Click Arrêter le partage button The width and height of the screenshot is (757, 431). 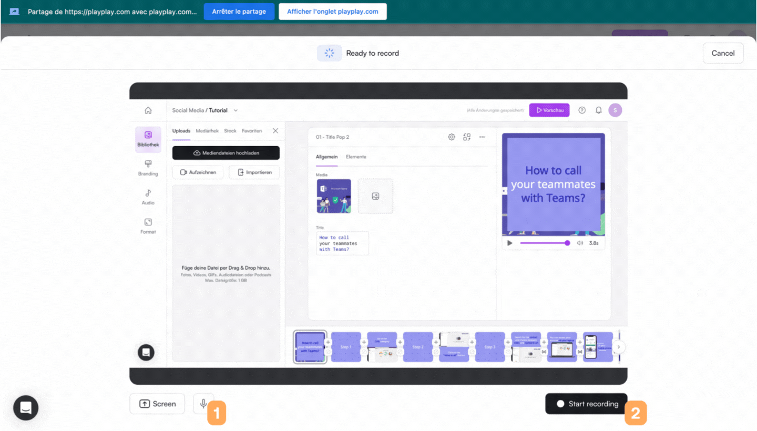[x=239, y=11]
